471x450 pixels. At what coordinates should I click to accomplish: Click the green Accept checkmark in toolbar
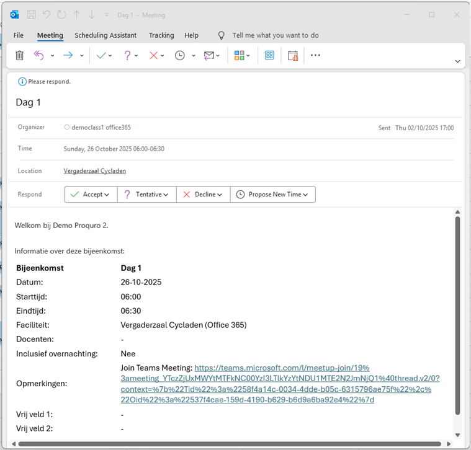(x=101, y=55)
